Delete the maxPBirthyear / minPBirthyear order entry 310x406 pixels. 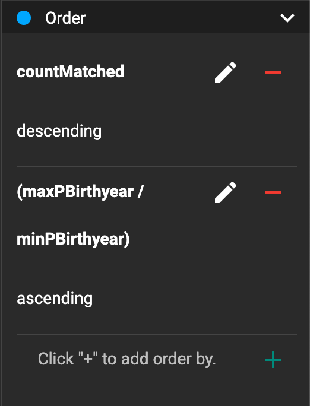tap(273, 192)
